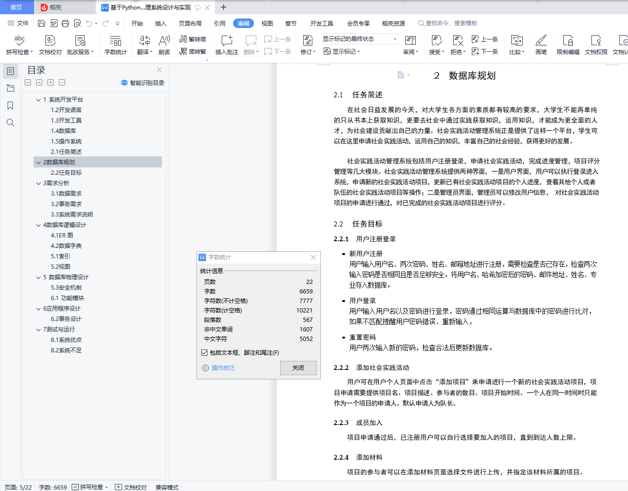628x491 pixels.
Task: Click the undo arrow icon
Action: point(89,23)
